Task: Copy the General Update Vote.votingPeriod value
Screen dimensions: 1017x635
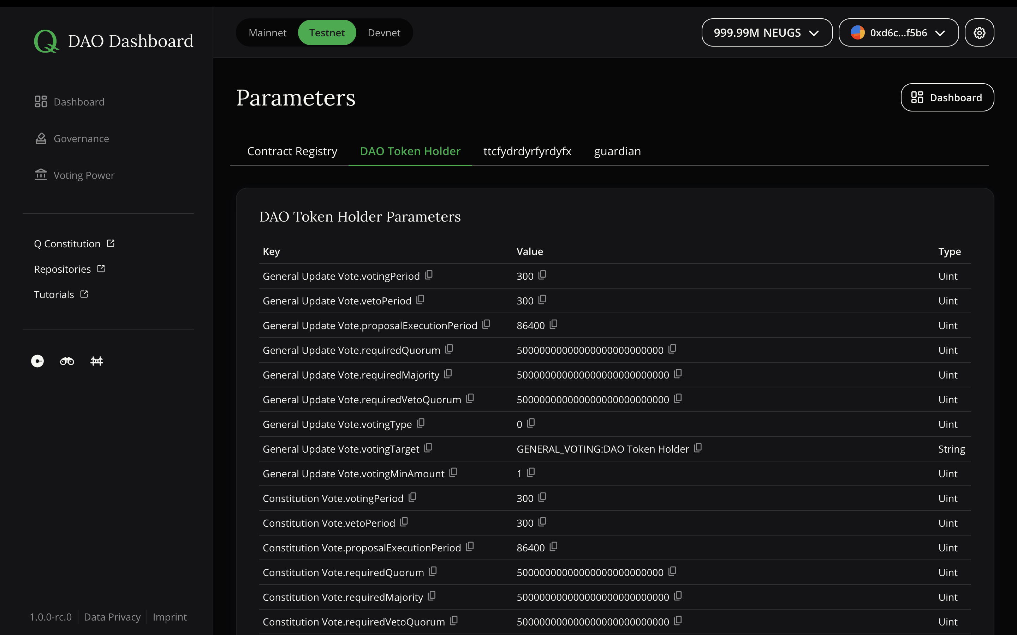Action: click(542, 275)
